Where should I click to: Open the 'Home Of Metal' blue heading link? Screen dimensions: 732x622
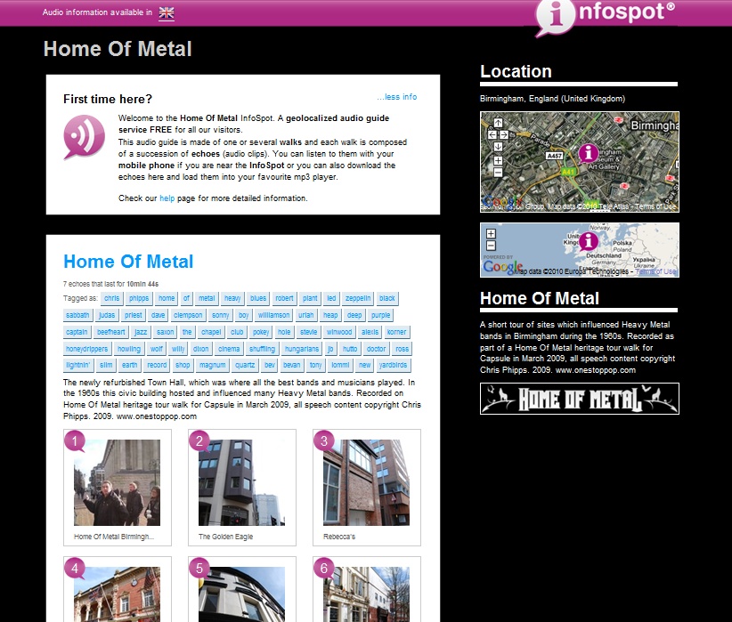click(128, 262)
